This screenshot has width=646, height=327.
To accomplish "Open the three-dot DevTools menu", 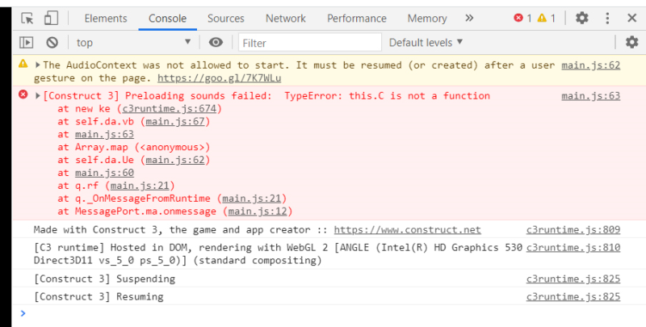I will coord(607,18).
